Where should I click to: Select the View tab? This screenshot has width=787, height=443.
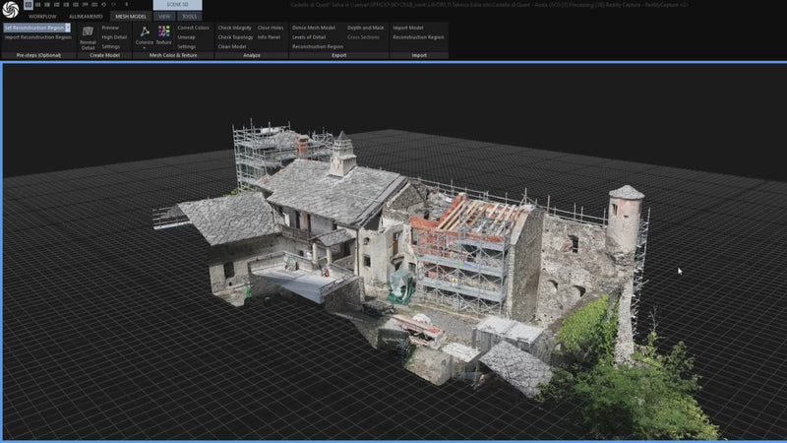(163, 17)
